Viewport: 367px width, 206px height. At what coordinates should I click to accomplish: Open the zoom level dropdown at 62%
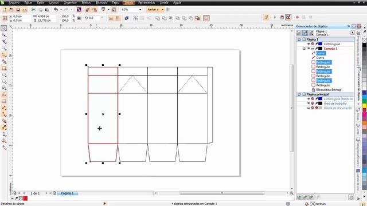tap(140, 10)
